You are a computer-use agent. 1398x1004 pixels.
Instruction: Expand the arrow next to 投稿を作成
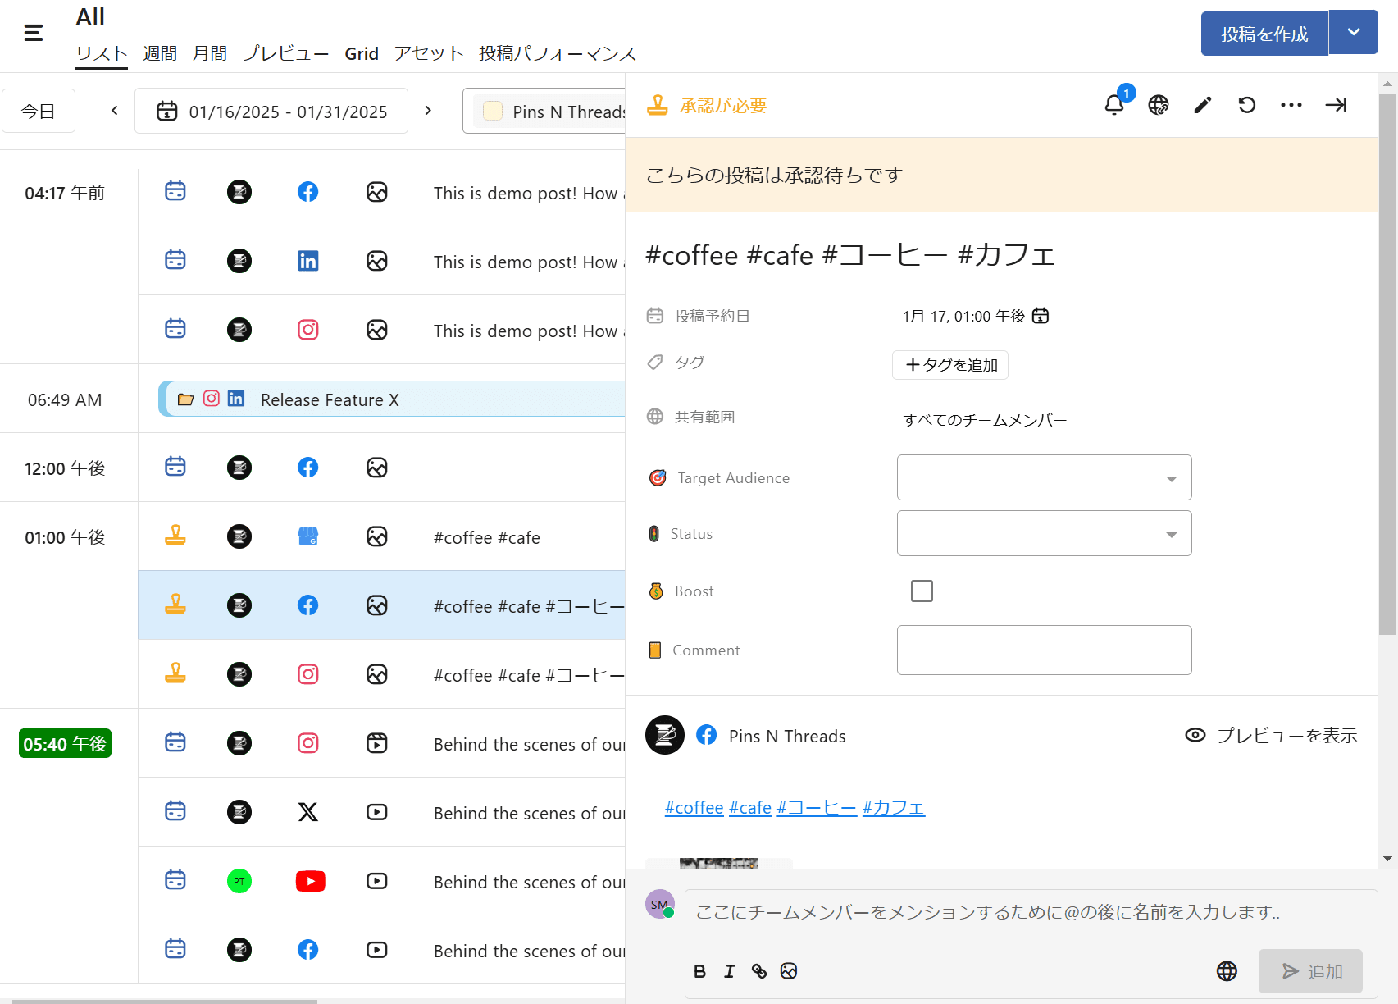pyautogui.click(x=1354, y=33)
